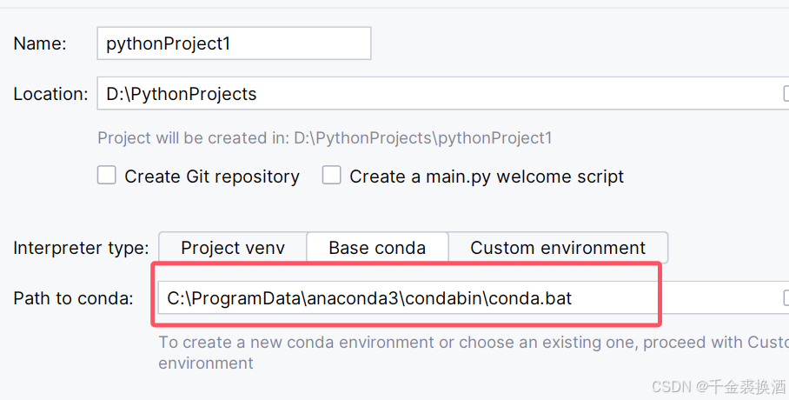Click the "Name:" field label
Screen dimensions: 789x400
40,43
